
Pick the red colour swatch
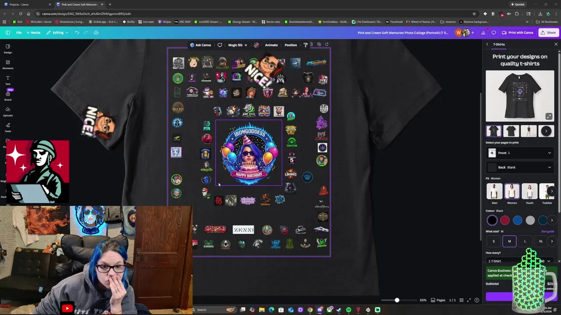point(505,220)
